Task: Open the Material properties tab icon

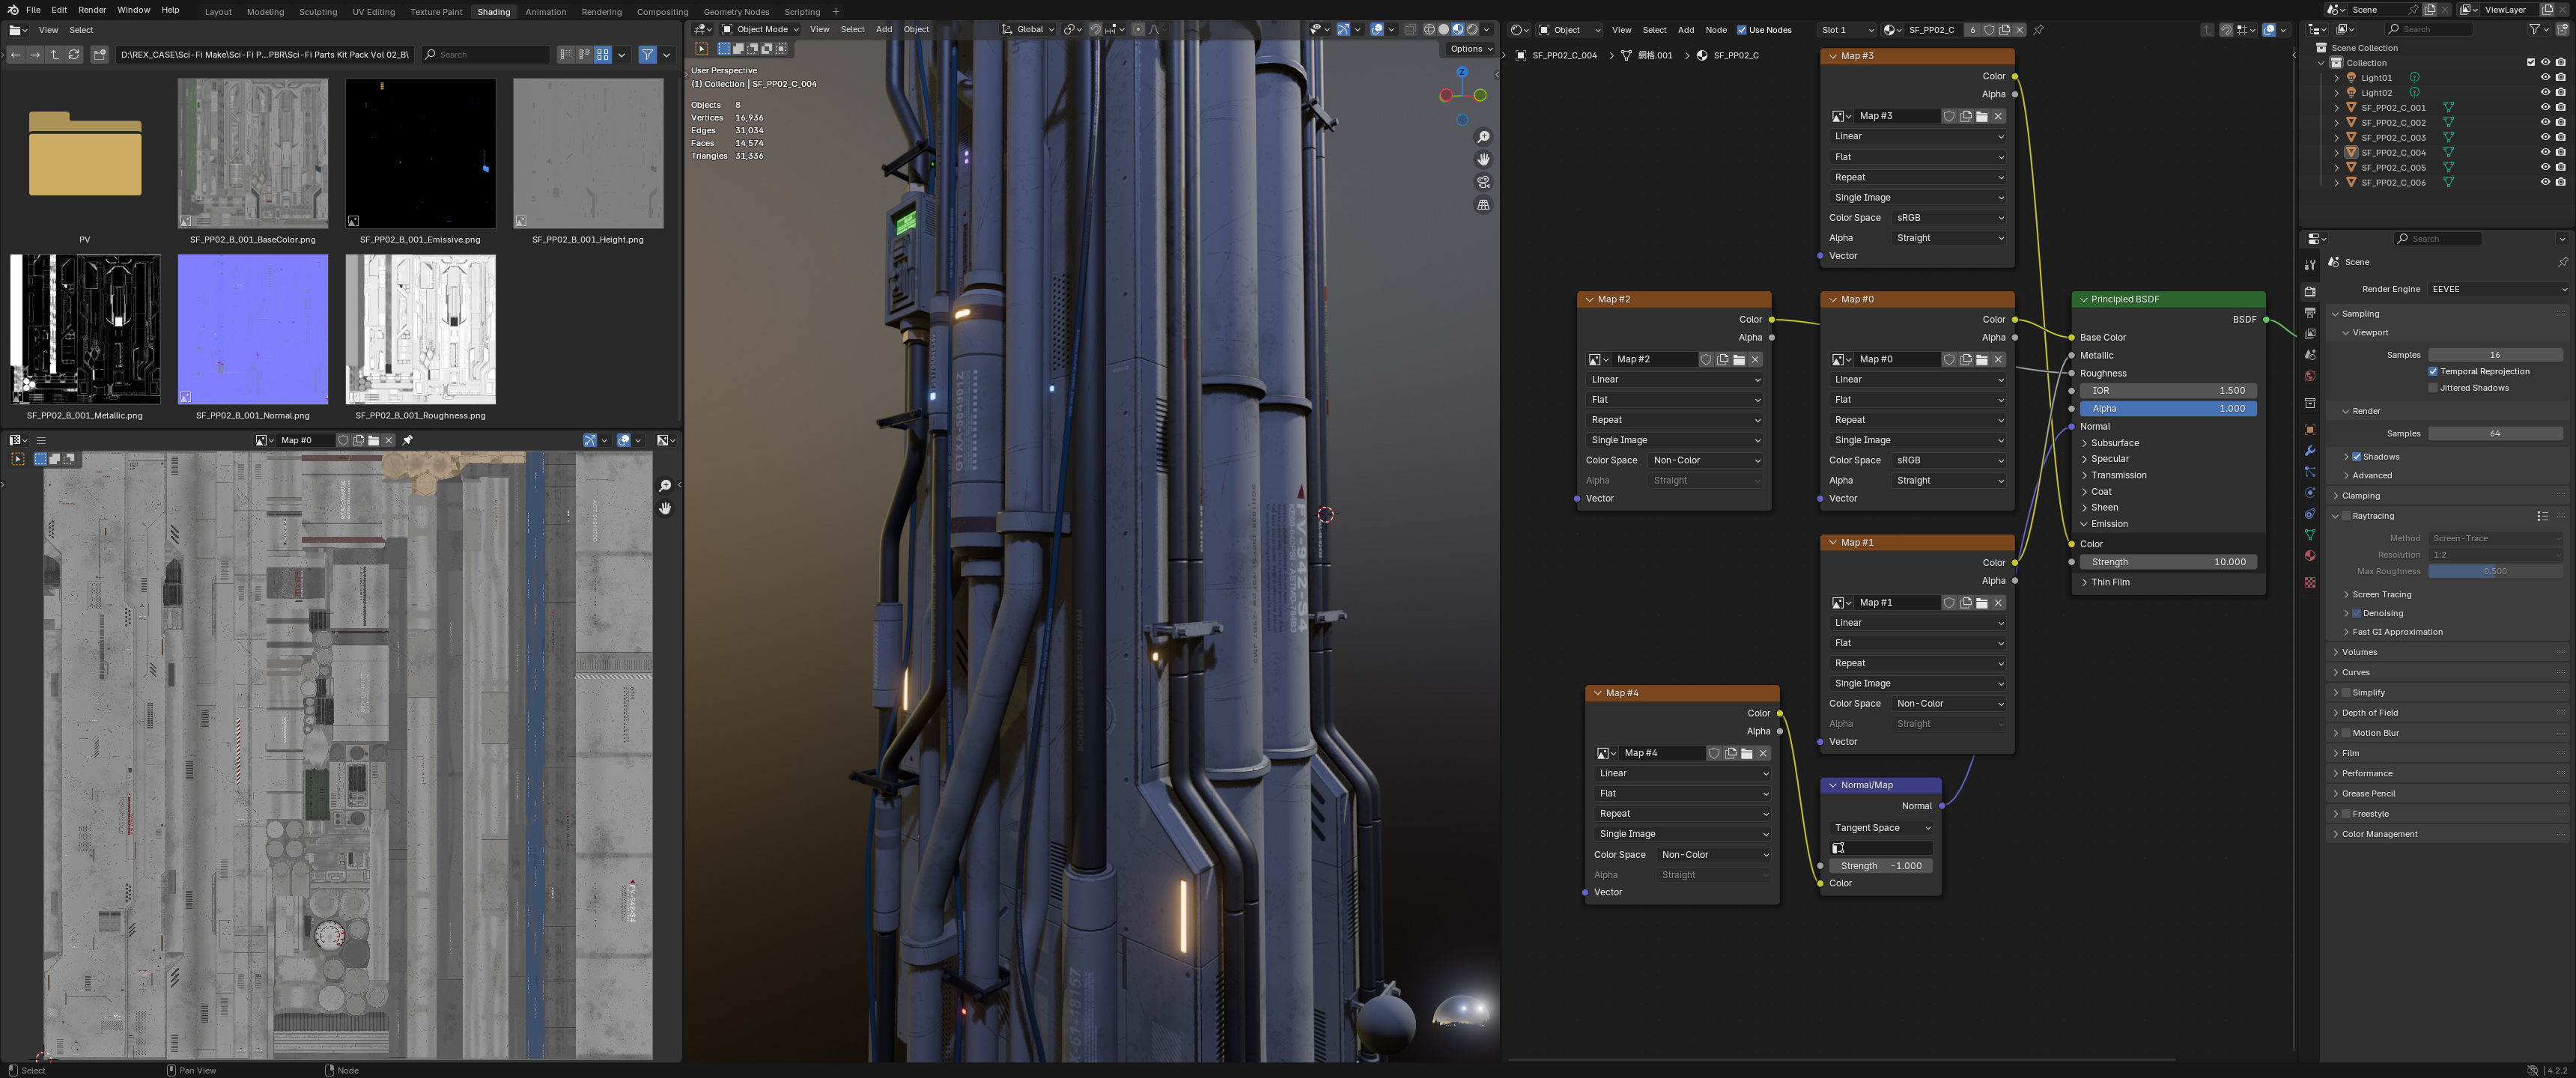Action: (2309, 556)
